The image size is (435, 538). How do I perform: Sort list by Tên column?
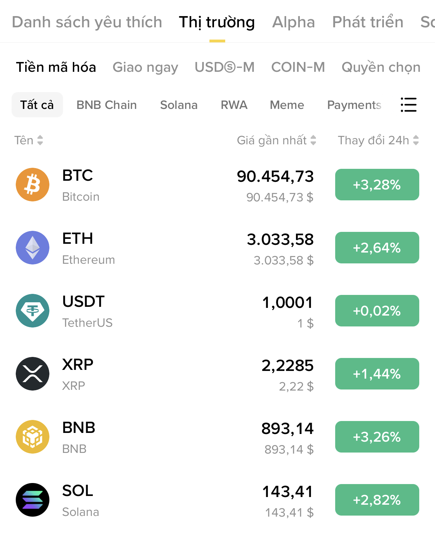click(28, 140)
